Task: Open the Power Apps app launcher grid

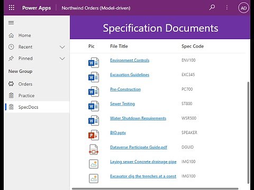Action: click(12, 7)
